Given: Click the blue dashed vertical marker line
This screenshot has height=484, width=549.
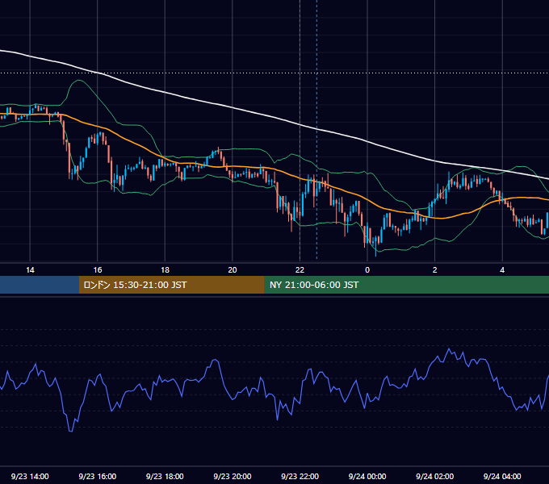Looking at the screenshot, I should [x=316, y=129].
